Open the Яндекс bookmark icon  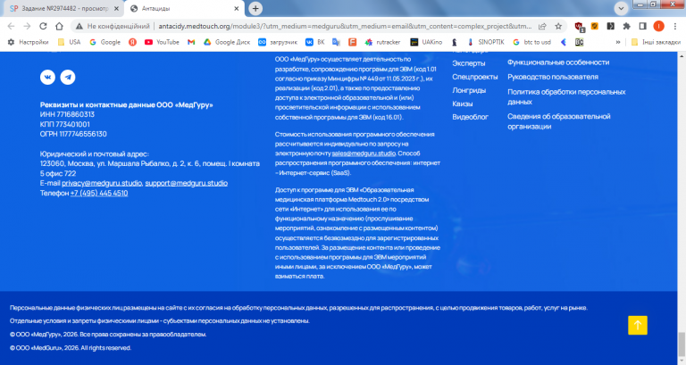pyautogui.click(x=132, y=42)
